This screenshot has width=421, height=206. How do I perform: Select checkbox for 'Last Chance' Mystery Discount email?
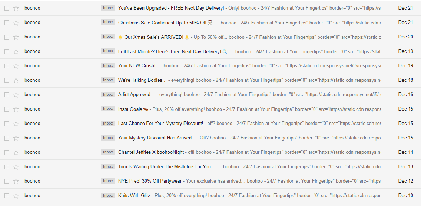click(7, 124)
